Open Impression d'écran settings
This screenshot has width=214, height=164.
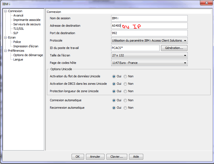tap(26, 46)
